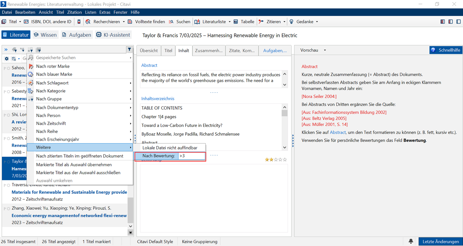Image resolution: width=463 pixels, height=246 pixels.
Task: Click the list settings gear icon
Action: (x=7, y=59)
